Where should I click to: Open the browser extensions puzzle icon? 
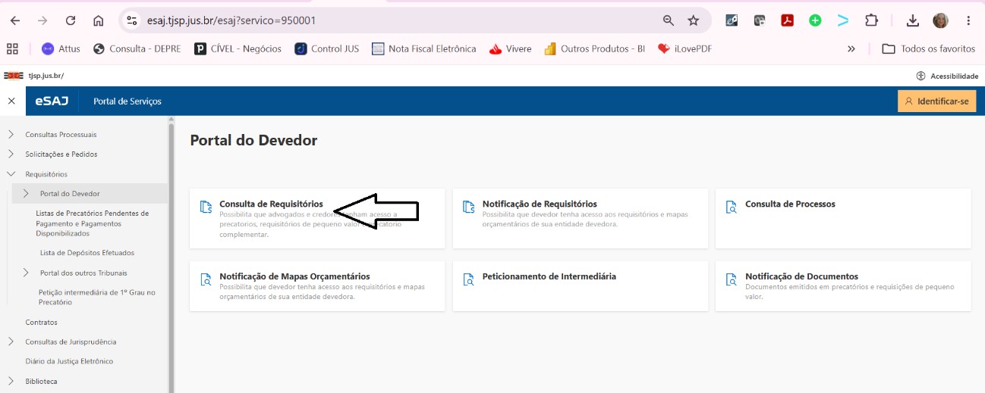(871, 20)
